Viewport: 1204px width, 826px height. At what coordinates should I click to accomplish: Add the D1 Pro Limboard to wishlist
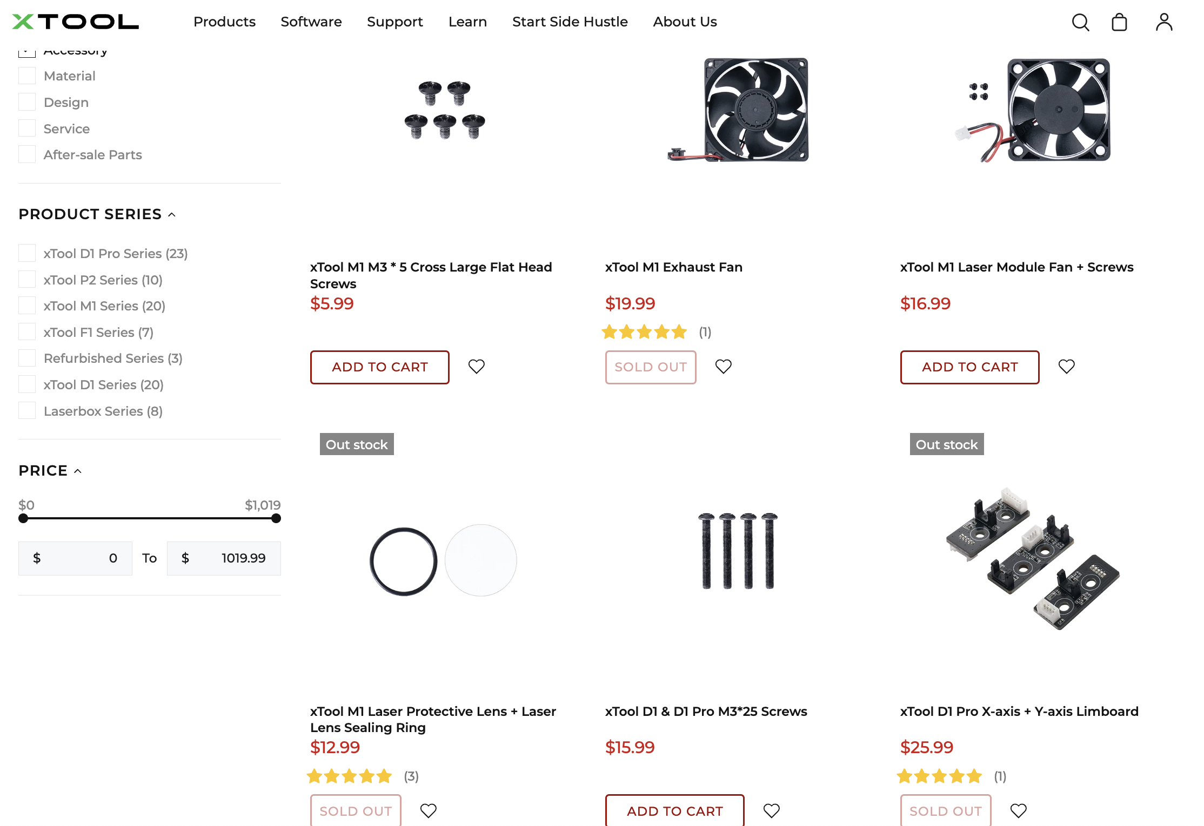1019,810
